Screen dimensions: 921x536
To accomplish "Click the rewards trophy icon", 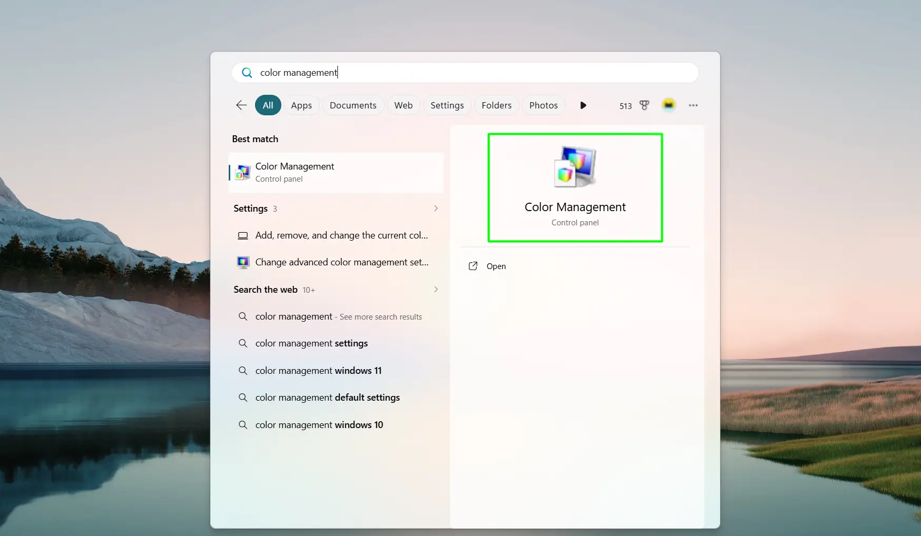I will point(644,105).
